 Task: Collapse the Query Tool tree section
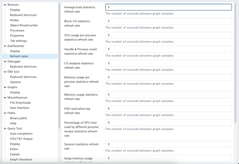click(5, 128)
